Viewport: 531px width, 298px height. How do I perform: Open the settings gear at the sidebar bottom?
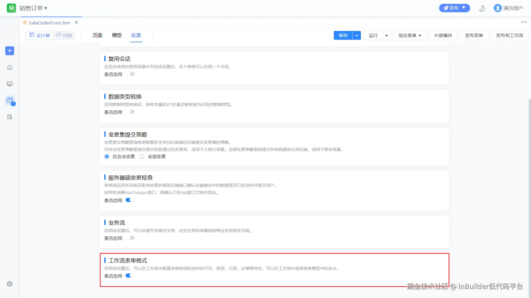[10, 284]
